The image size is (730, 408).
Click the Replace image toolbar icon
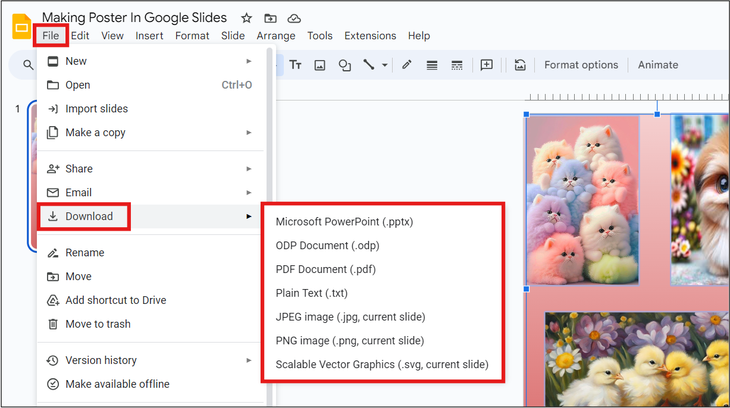pos(520,65)
